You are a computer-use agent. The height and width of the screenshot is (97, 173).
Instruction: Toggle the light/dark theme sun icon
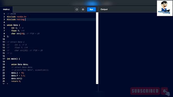pyautogui.click(x=83, y=9)
